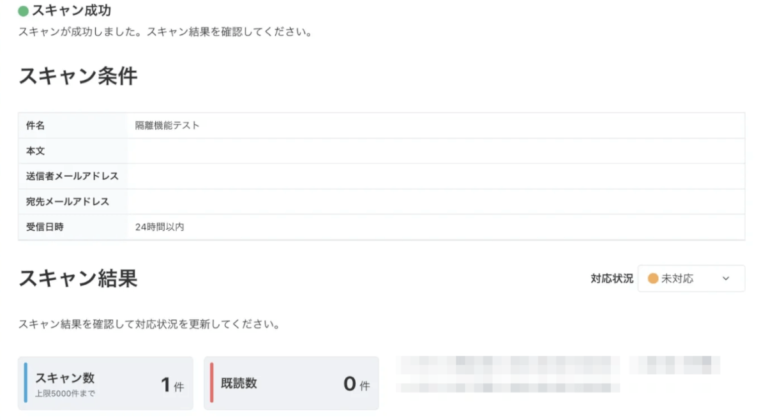Click the 上限5000件まで limit note
The image size is (766, 420).
tap(65, 394)
